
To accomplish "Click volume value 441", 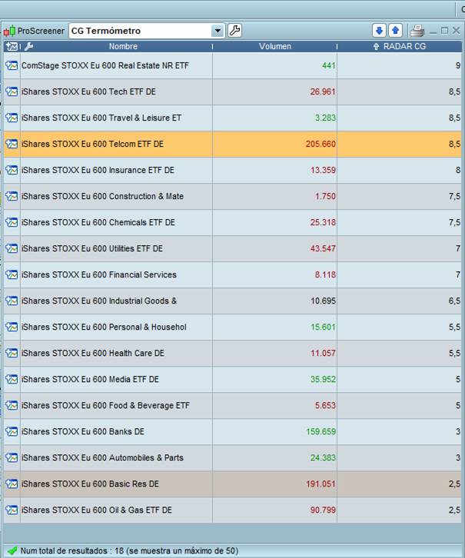I will [328, 65].
